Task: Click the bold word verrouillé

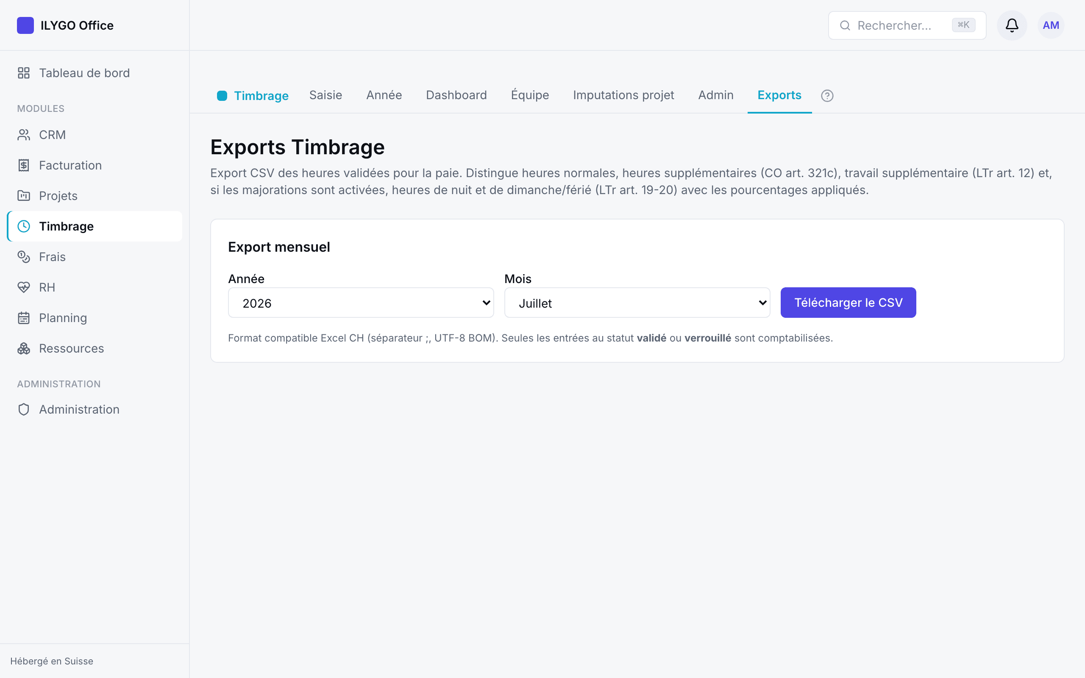Action: point(707,338)
